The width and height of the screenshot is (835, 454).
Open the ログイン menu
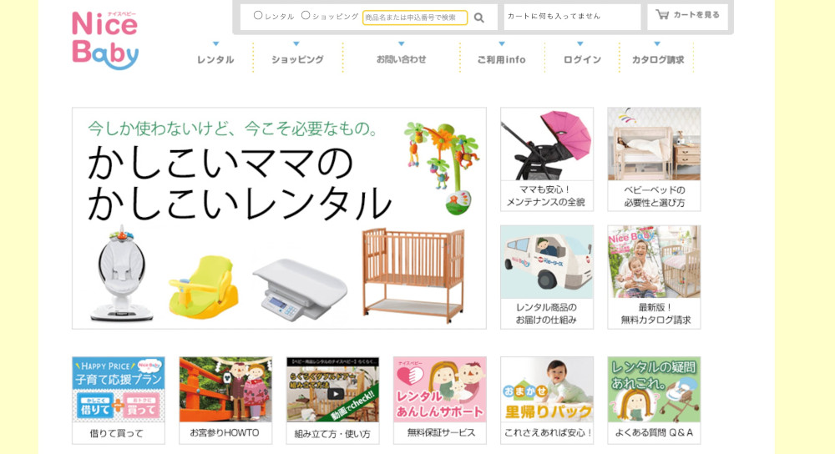[x=582, y=59]
